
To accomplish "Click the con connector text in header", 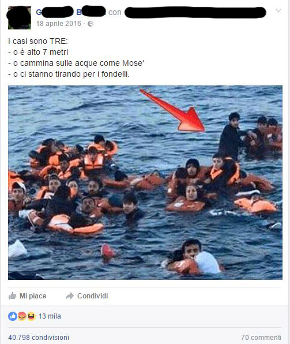I will point(115,12).
